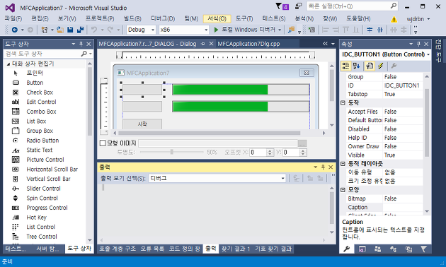Select the Hot Key toolbox item
446x267 pixels.
tap(36, 218)
